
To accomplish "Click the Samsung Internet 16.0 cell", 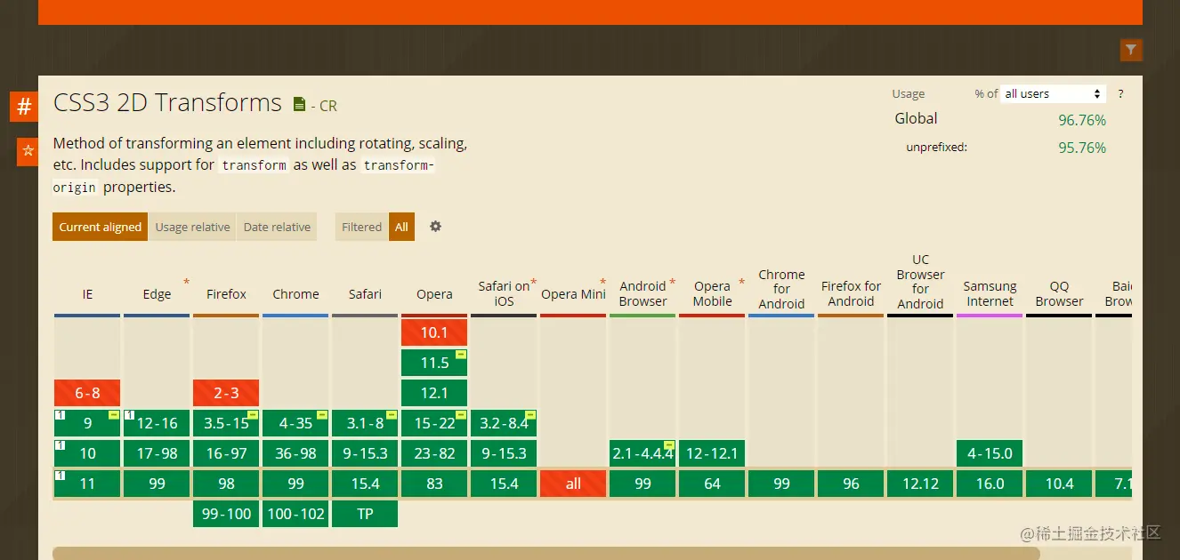I will 990,484.
